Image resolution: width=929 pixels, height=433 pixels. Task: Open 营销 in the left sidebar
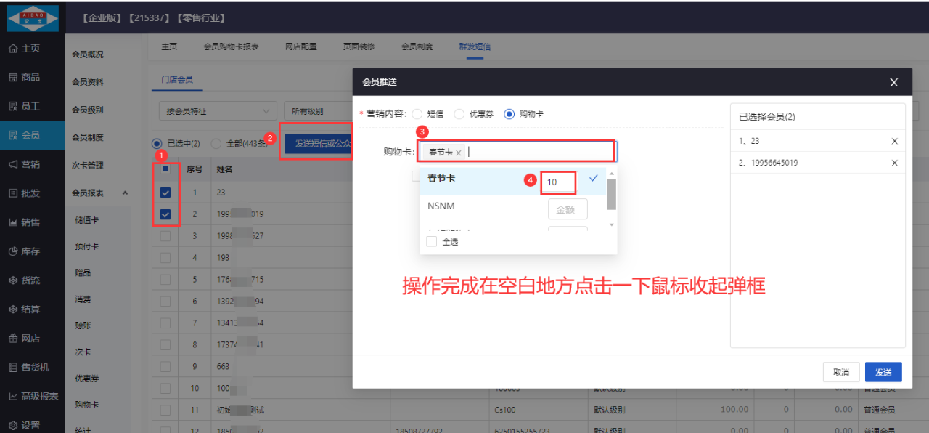pyautogui.click(x=25, y=164)
